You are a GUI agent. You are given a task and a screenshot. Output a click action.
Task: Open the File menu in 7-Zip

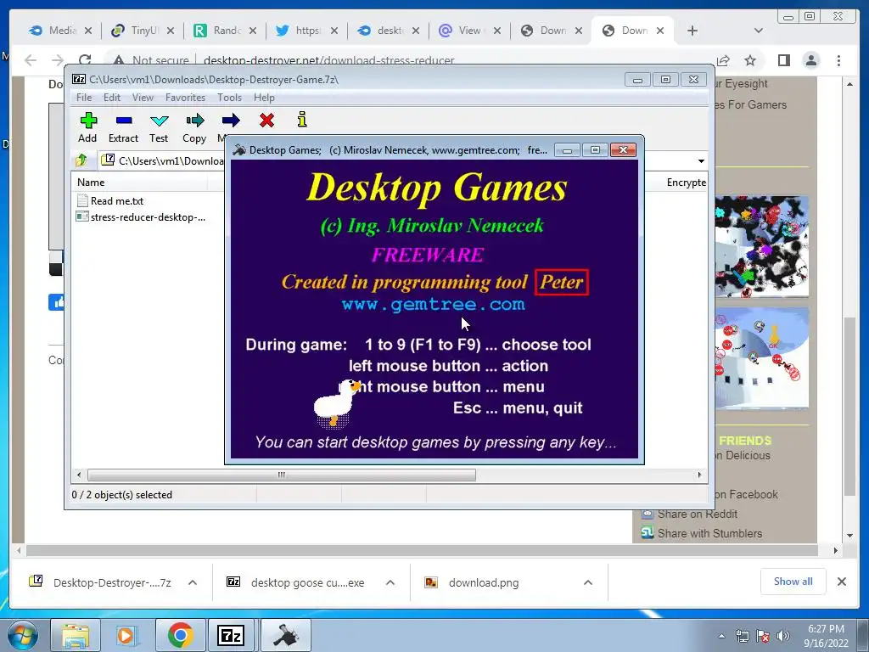click(x=84, y=98)
